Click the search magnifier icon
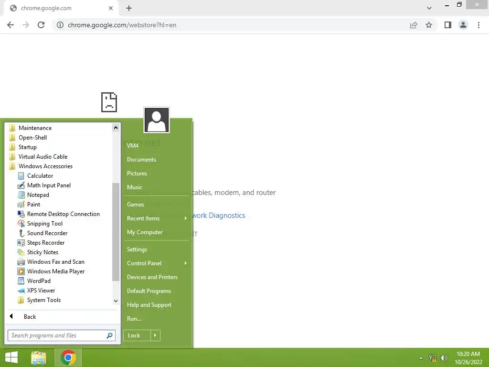The image size is (489, 367). (x=109, y=335)
